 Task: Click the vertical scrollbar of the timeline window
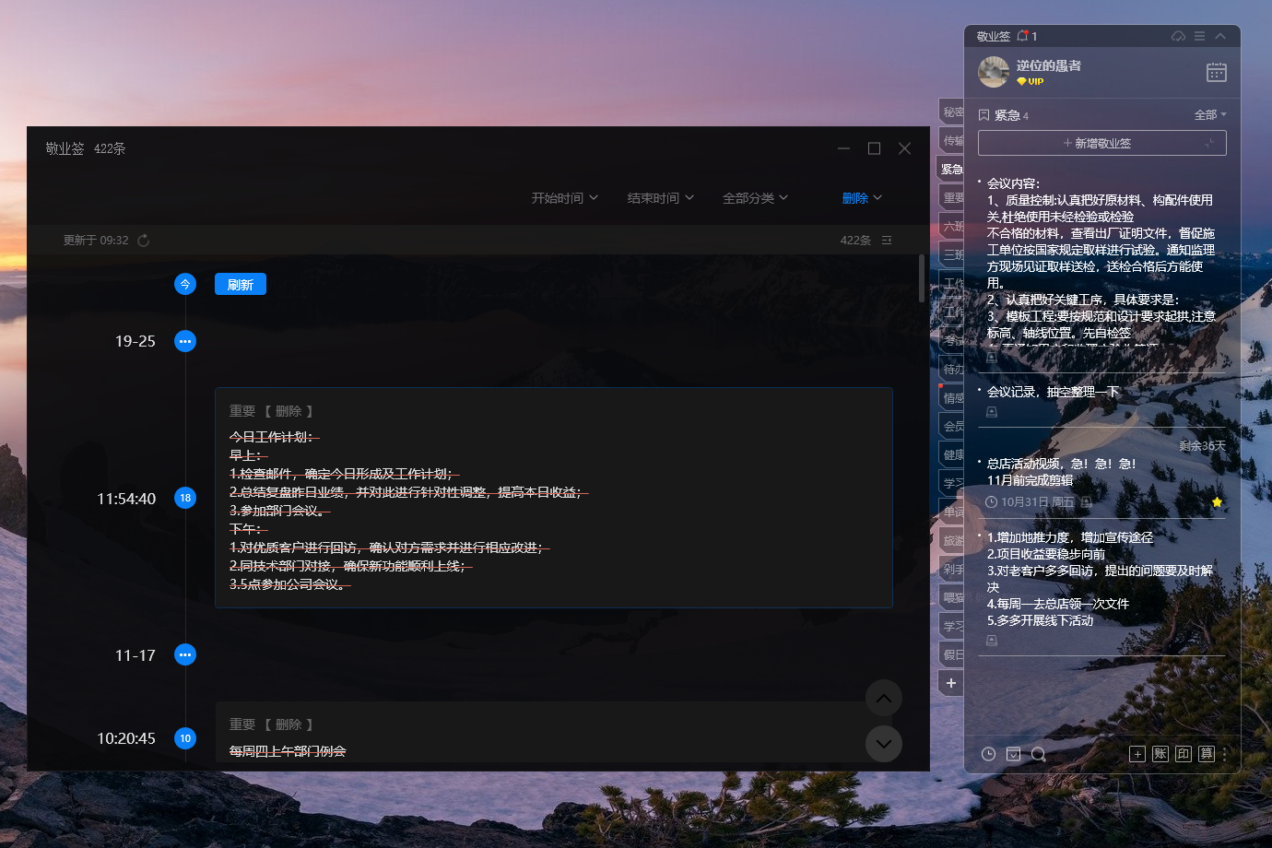coord(922,278)
